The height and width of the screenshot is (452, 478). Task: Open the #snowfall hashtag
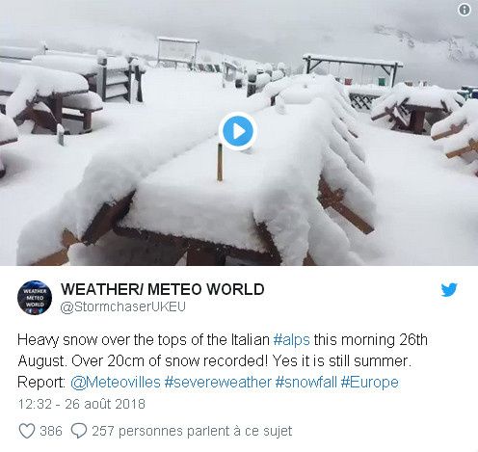tap(306, 383)
